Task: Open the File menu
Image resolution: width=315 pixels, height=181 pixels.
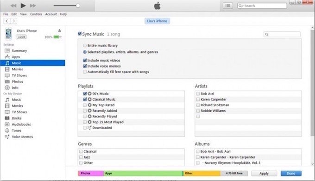Action: [6, 14]
